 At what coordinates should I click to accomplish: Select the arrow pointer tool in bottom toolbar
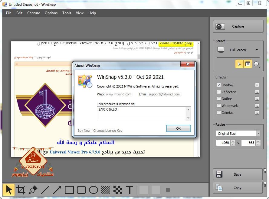(8, 190)
